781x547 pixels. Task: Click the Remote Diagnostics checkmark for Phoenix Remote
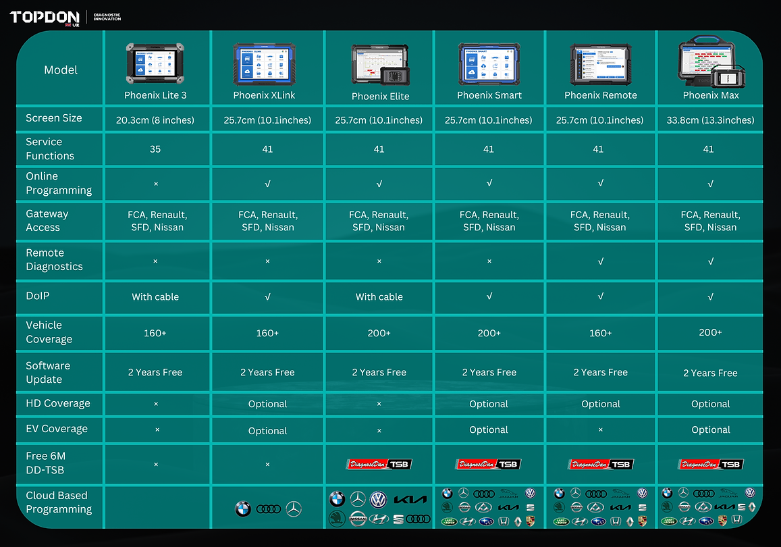[601, 261]
